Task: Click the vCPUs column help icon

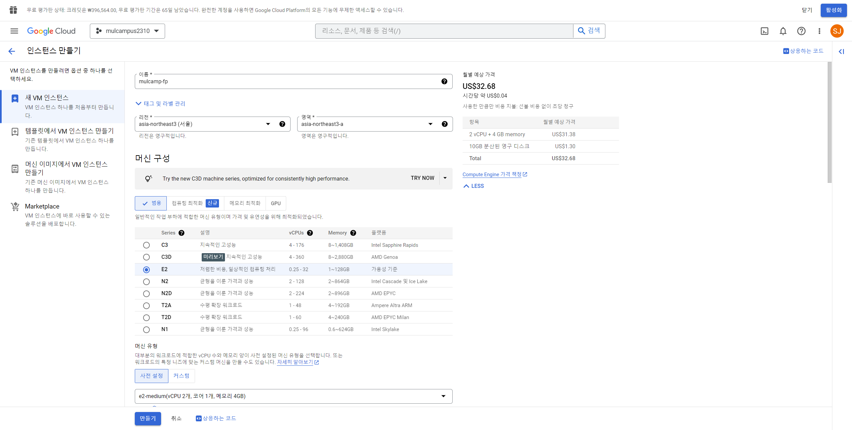Action: point(310,233)
